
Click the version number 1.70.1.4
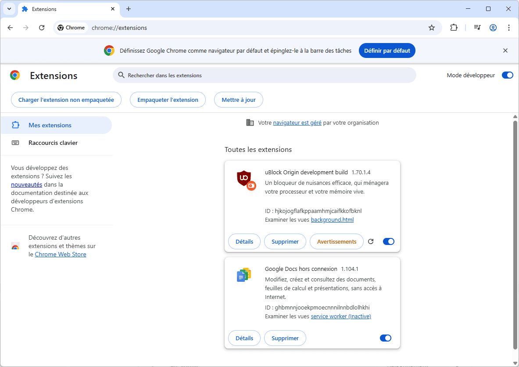[x=361, y=172]
